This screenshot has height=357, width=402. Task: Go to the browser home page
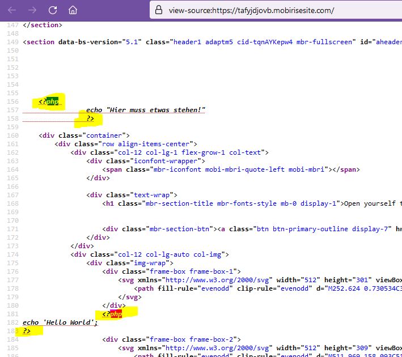tap(73, 10)
